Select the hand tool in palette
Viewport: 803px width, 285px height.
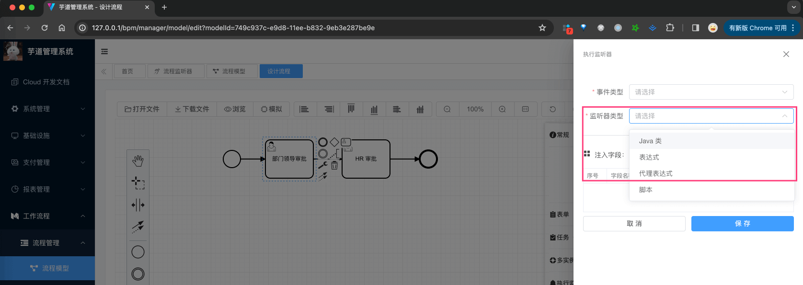click(138, 161)
